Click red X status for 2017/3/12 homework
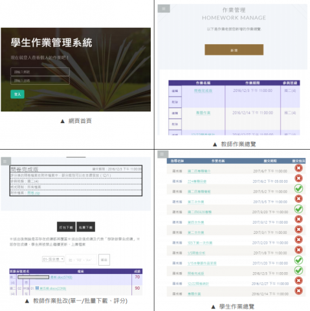The height and width of the screenshot is (311, 310). click(x=298, y=219)
